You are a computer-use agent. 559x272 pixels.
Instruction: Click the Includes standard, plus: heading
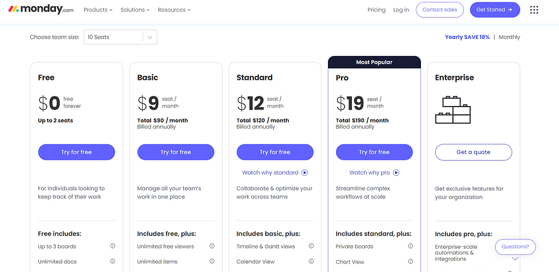click(374, 234)
